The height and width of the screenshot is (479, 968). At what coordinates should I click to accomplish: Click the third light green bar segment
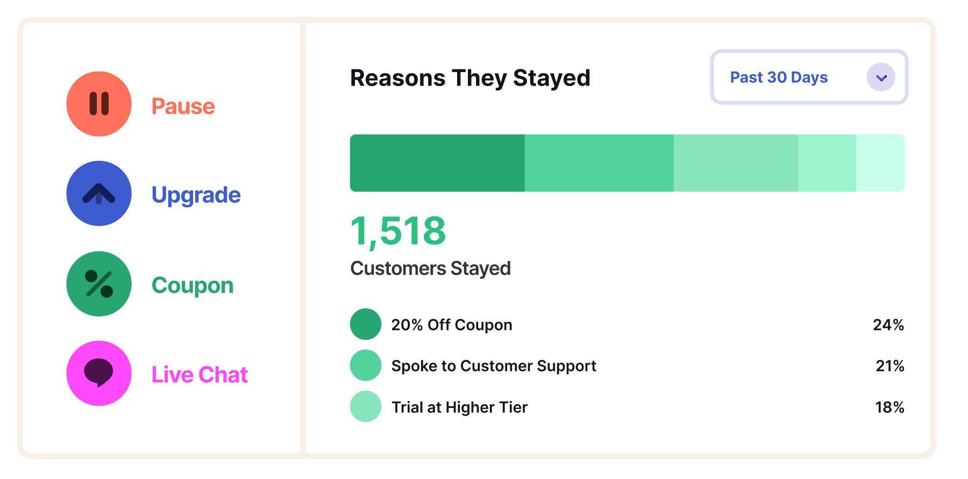click(736, 163)
